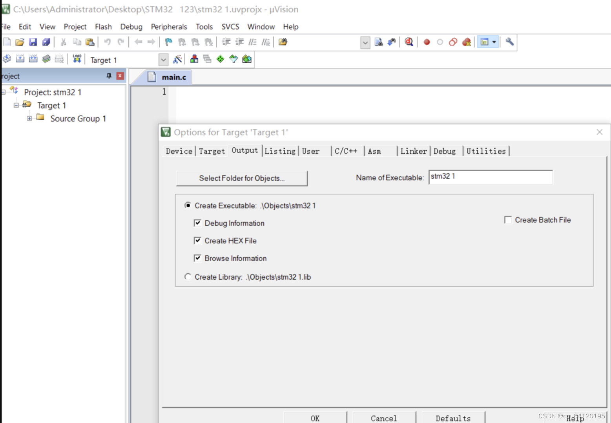611x423 pixels.
Task: Click the indent selection icon
Action: pos(226,42)
